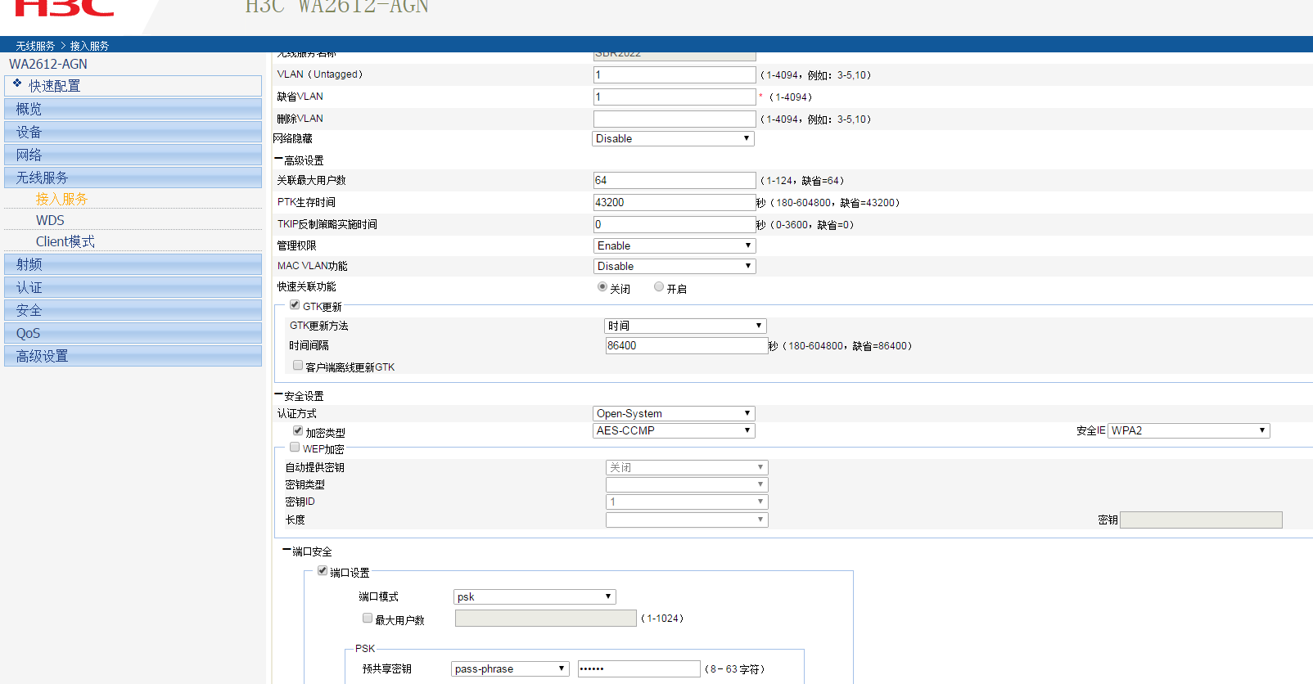Open the 认证方式 Open-System dropdown
The width and height of the screenshot is (1313, 684).
(x=674, y=413)
